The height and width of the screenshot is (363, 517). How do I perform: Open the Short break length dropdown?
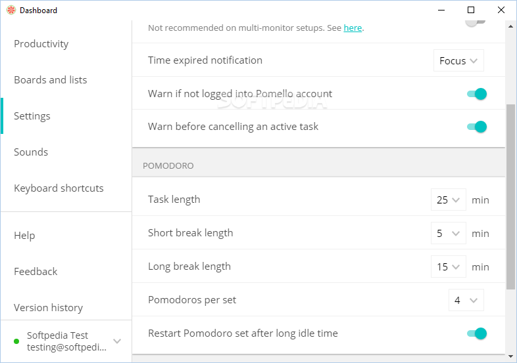(x=449, y=233)
